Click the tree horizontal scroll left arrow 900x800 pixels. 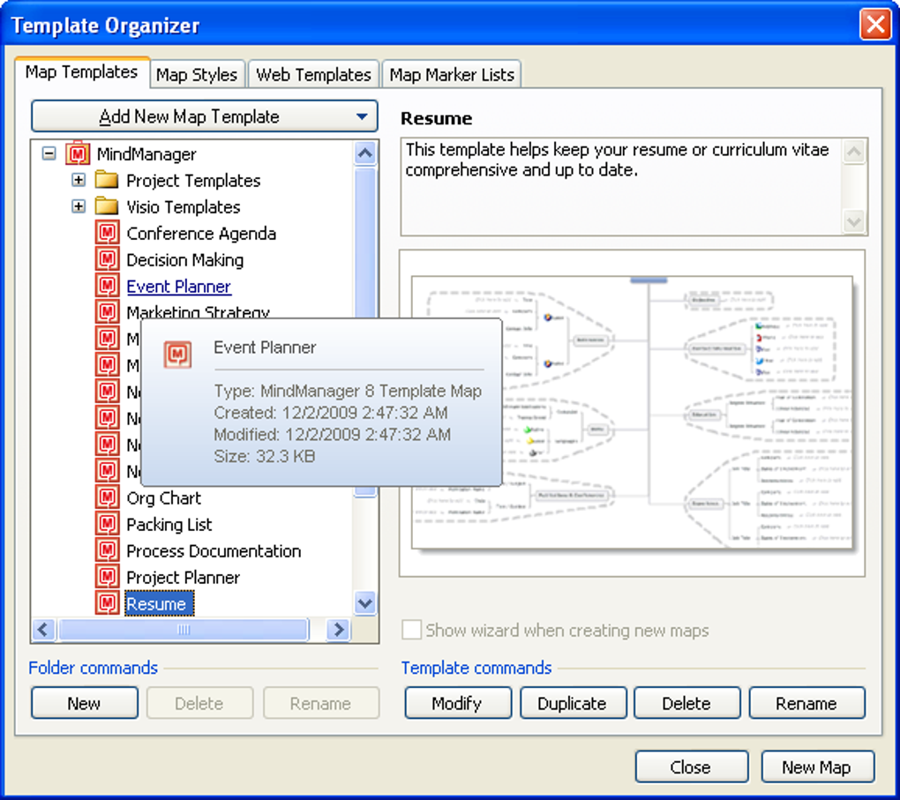(44, 630)
